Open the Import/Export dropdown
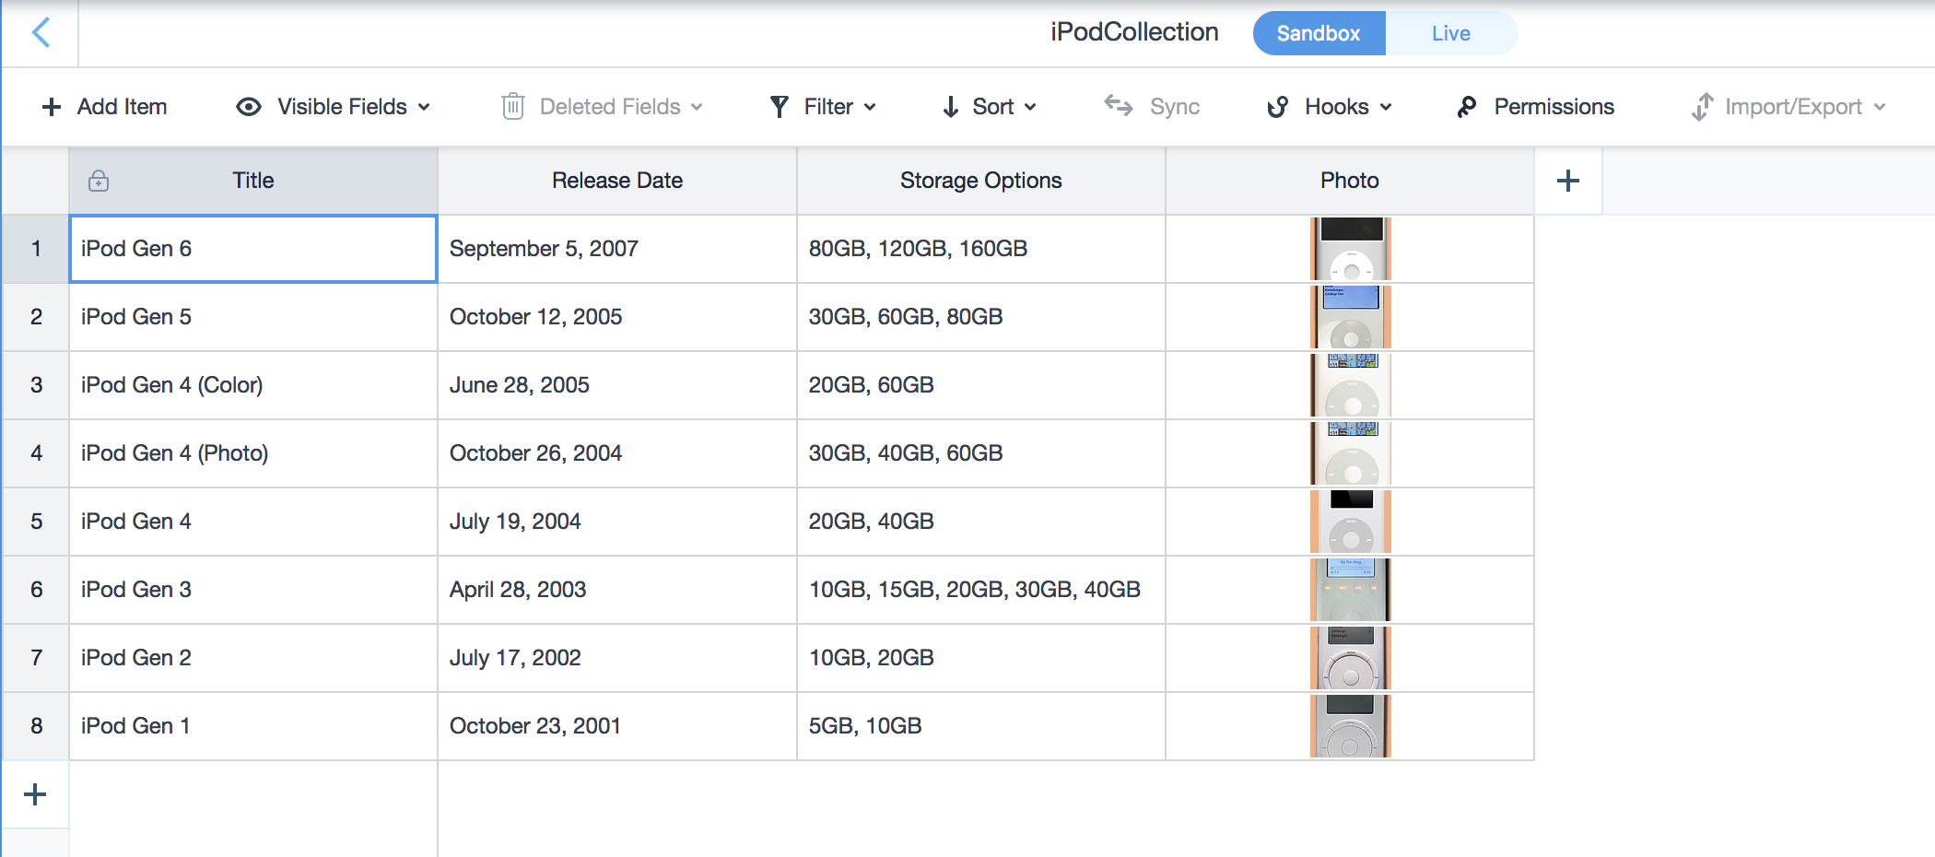 [x=1788, y=107]
